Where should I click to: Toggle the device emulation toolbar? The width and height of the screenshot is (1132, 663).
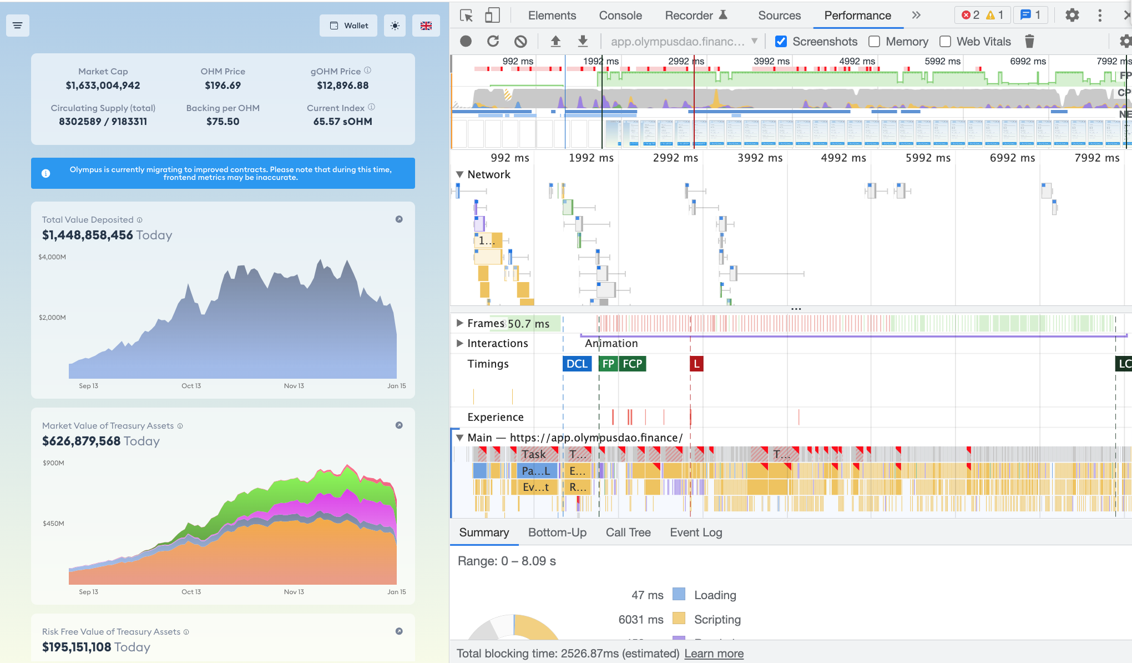point(492,15)
